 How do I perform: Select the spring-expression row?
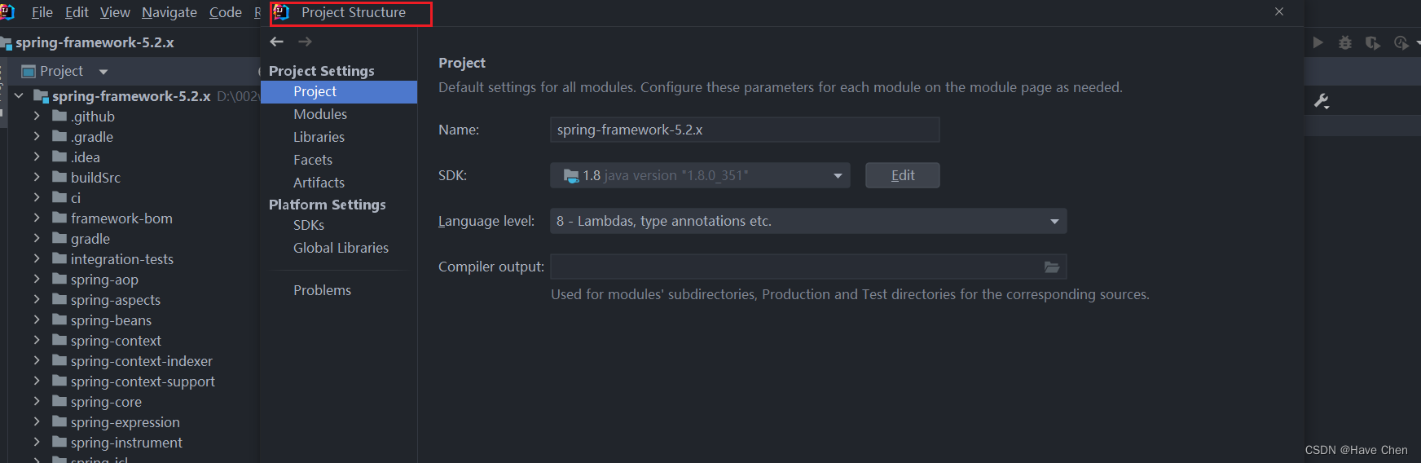[134, 421]
